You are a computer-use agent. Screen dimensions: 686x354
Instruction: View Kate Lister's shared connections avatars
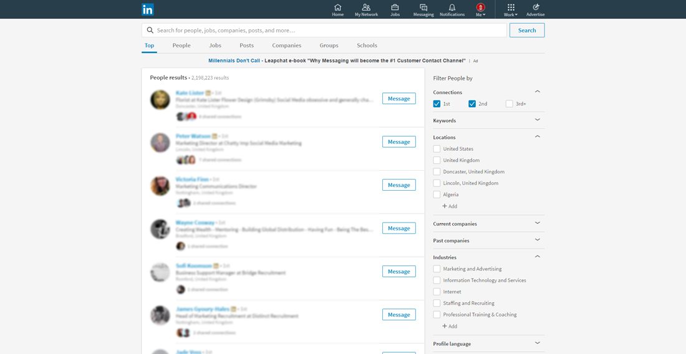click(x=186, y=117)
